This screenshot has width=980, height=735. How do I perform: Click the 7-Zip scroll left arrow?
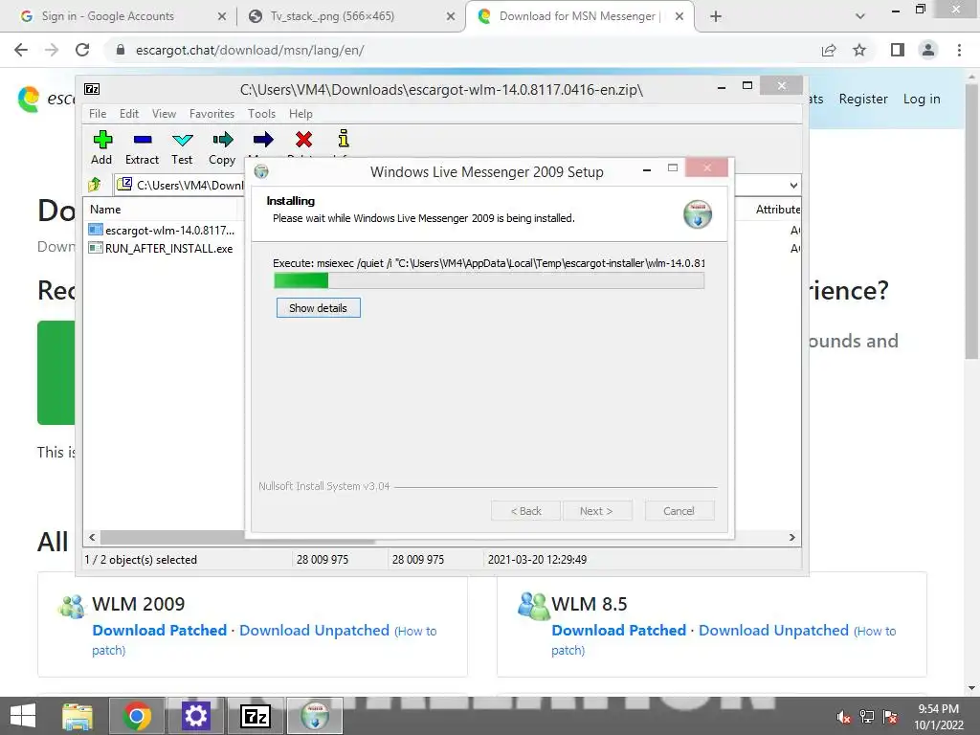click(93, 537)
